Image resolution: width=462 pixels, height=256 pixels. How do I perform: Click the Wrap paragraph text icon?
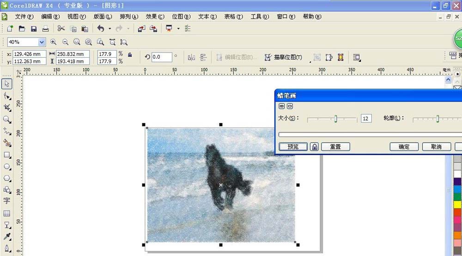pos(357,57)
